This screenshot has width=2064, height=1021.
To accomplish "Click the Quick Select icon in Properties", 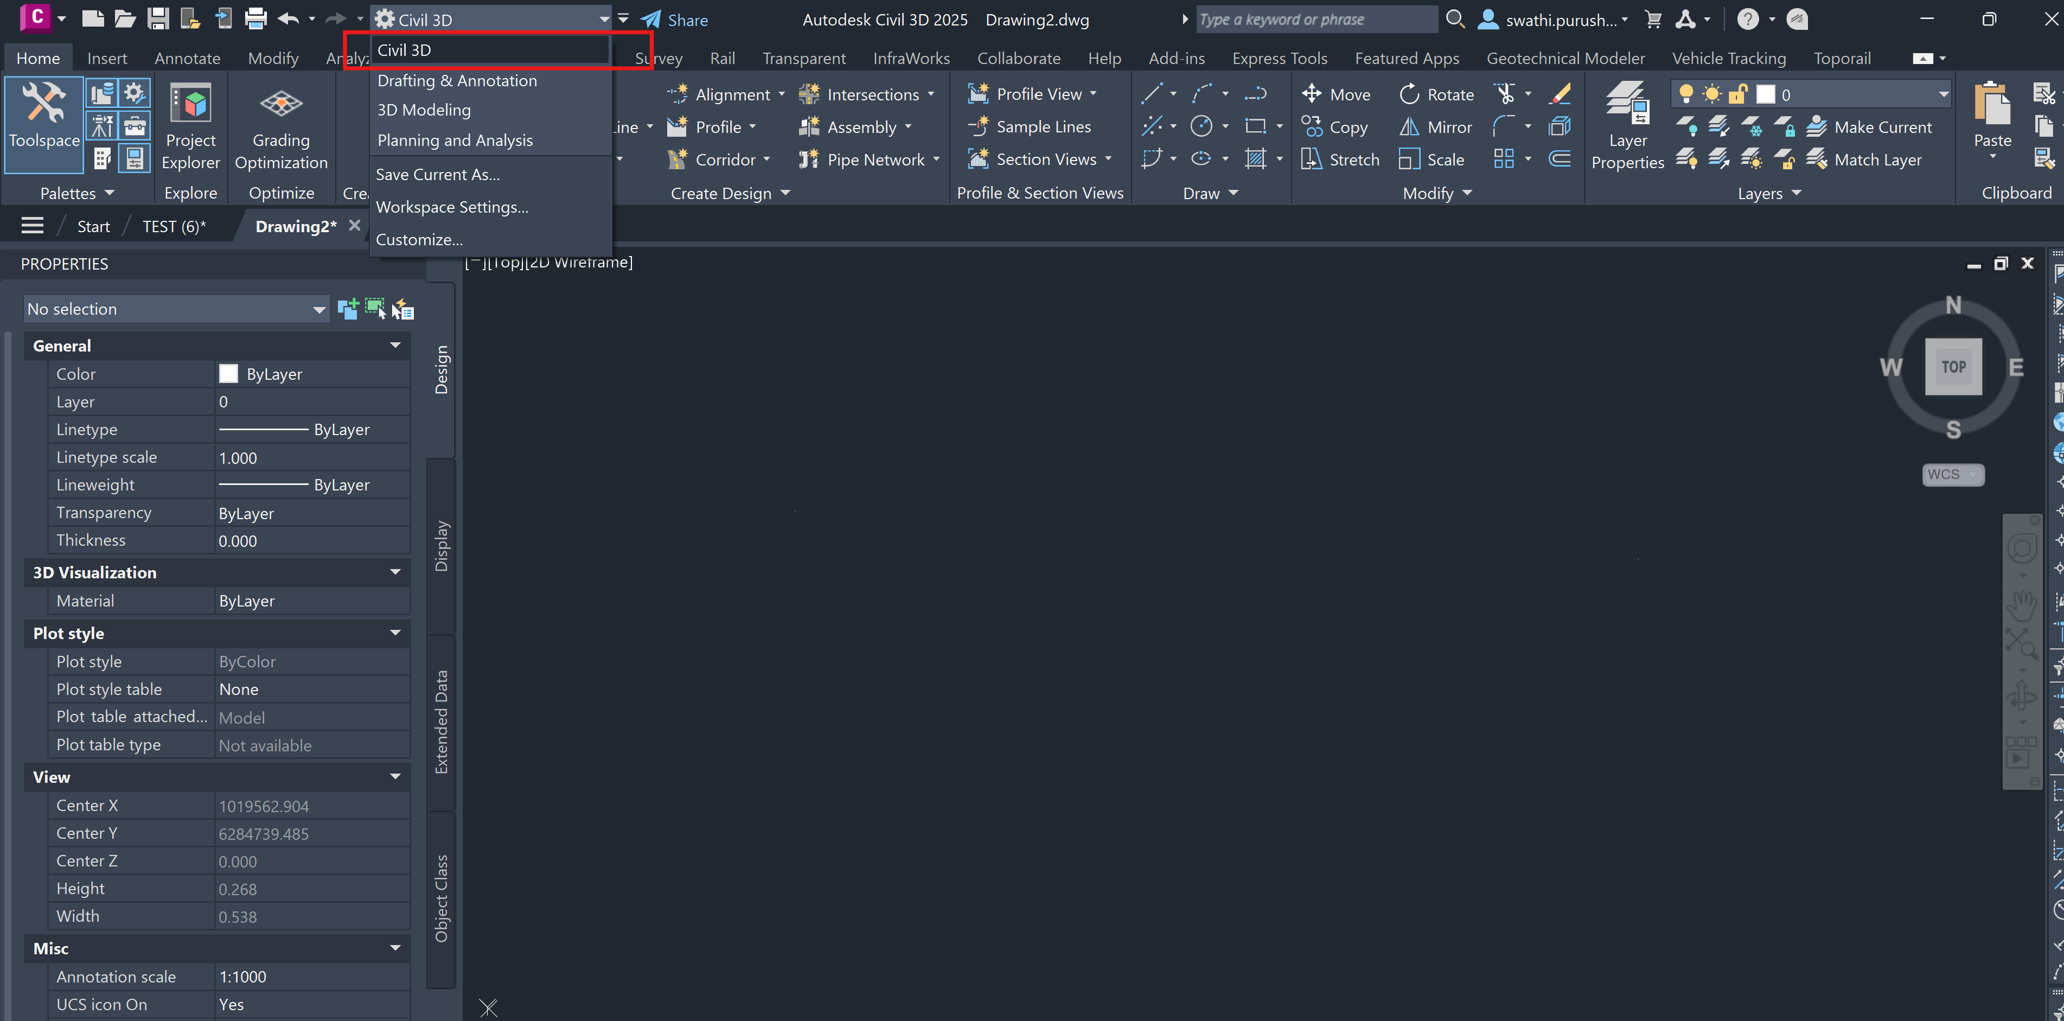I will click(403, 309).
